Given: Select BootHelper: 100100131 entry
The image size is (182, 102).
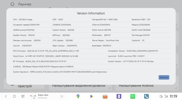Looking at the screenshot, I should pyautogui.click(x=102, y=46).
